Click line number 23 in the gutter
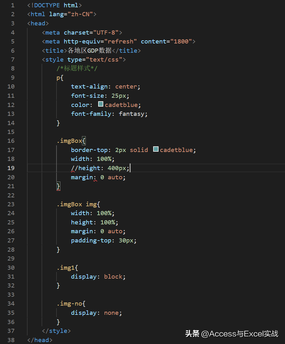The width and height of the screenshot is (285, 344). tap(11, 204)
